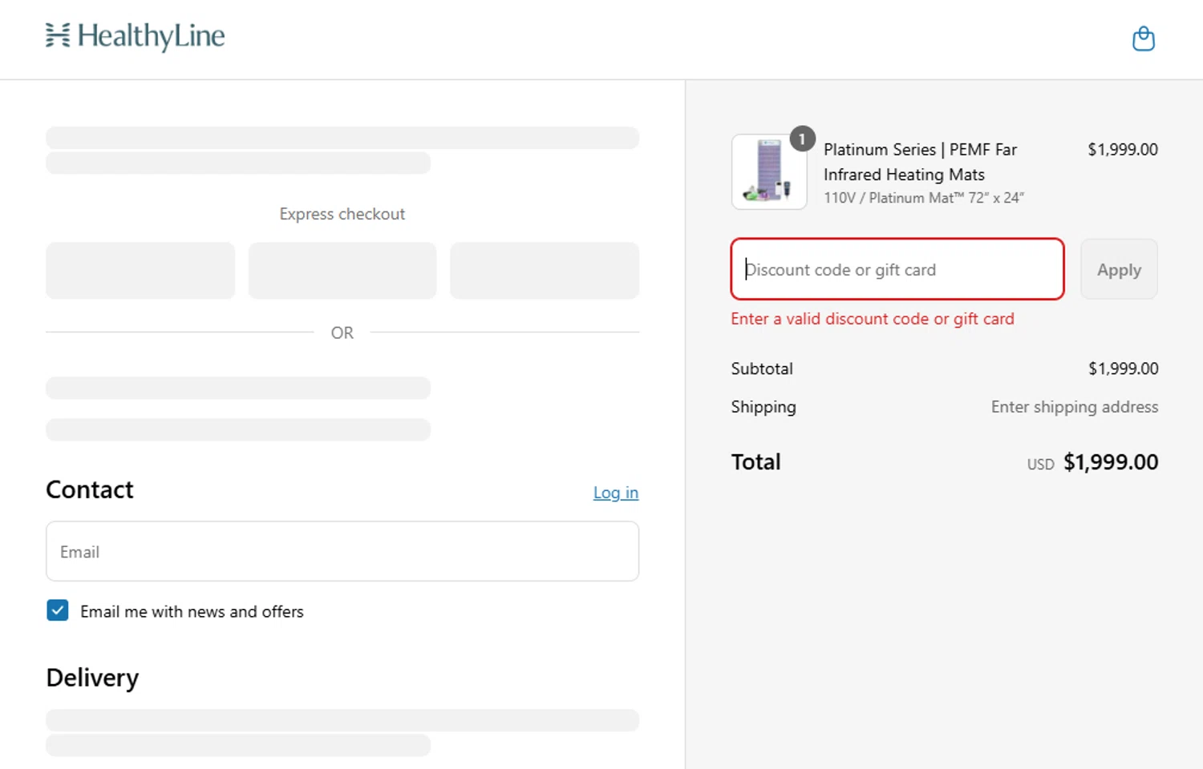Click the Total label
This screenshot has height=769, width=1203.
click(755, 462)
